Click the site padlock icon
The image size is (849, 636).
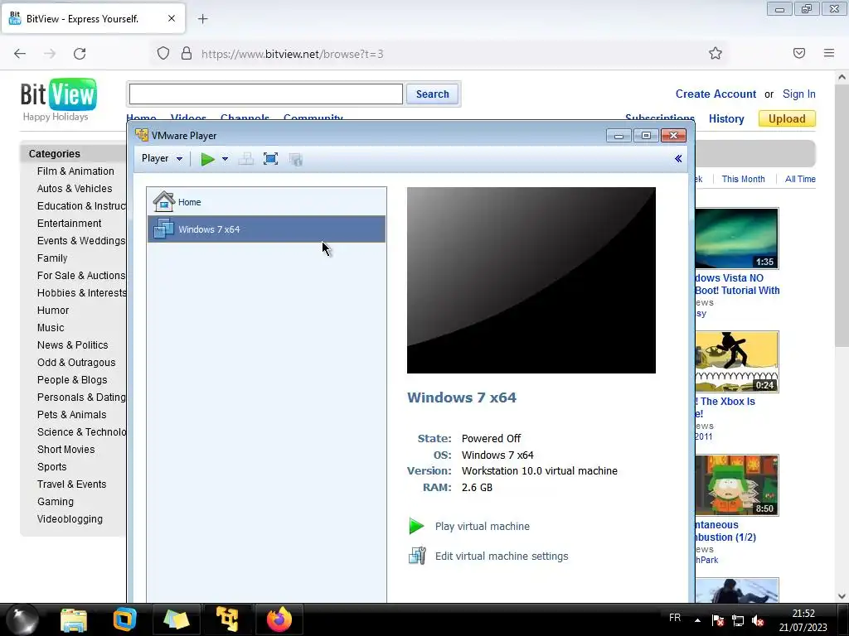187,54
